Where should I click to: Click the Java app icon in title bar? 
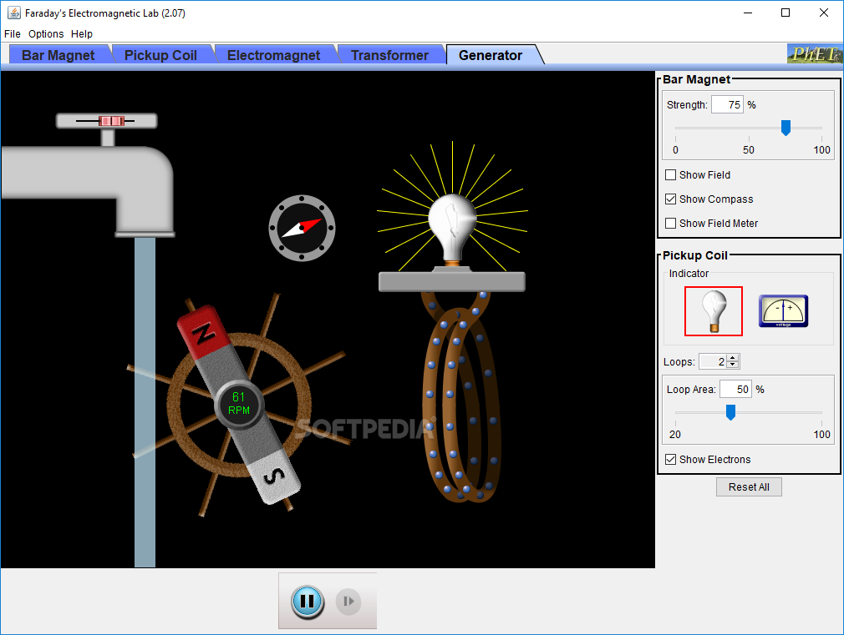[13, 13]
